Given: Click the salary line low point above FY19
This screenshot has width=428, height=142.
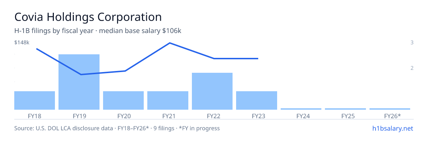Looking at the screenshot, I should point(81,75).
